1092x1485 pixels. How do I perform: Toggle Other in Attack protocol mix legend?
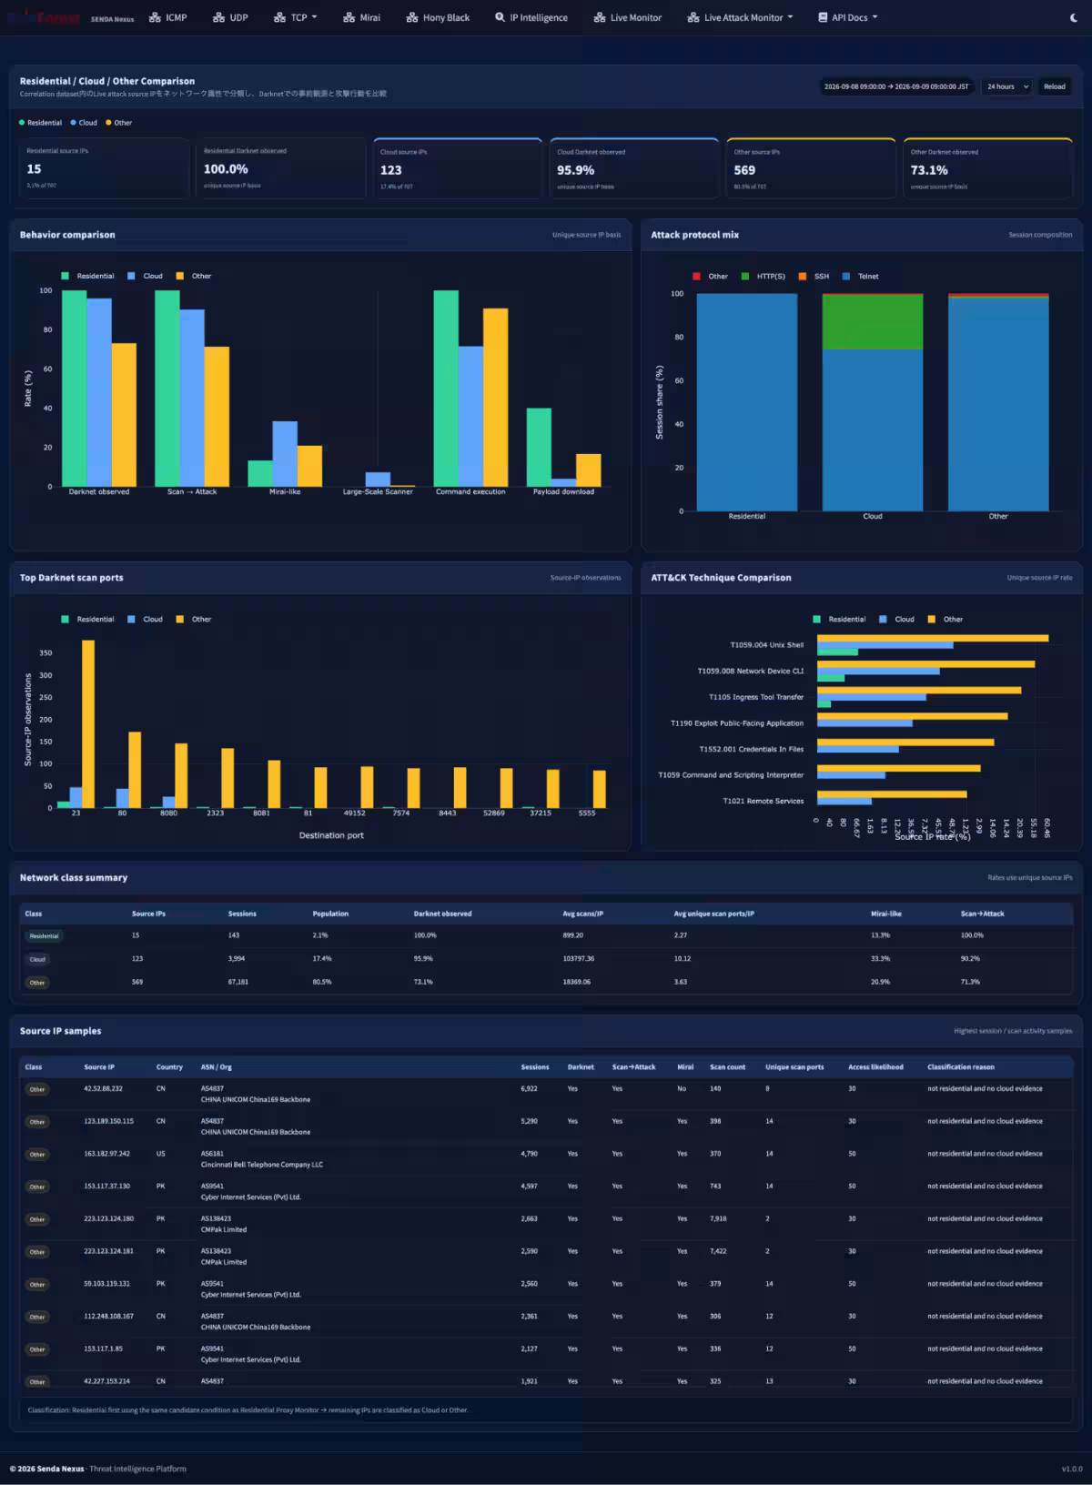[x=711, y=276]
